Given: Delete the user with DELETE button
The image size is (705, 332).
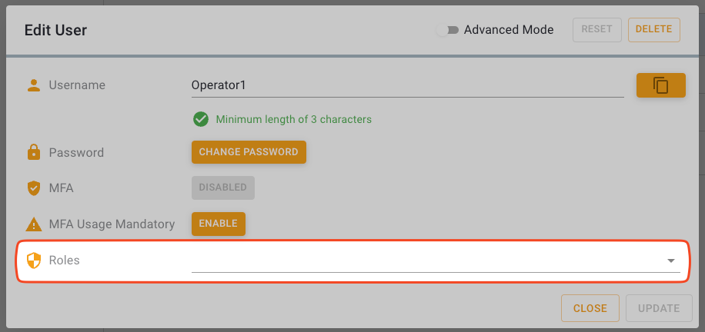Looking at the screenshot, I should coord(653,30).
